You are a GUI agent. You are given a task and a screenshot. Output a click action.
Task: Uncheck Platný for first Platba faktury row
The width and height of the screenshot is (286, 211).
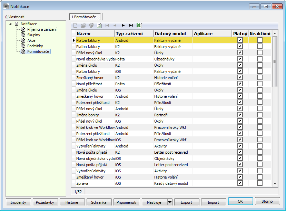coord(240,40)
